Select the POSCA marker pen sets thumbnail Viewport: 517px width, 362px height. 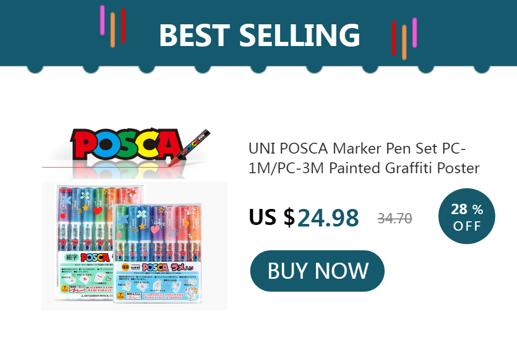click(134, 246)
